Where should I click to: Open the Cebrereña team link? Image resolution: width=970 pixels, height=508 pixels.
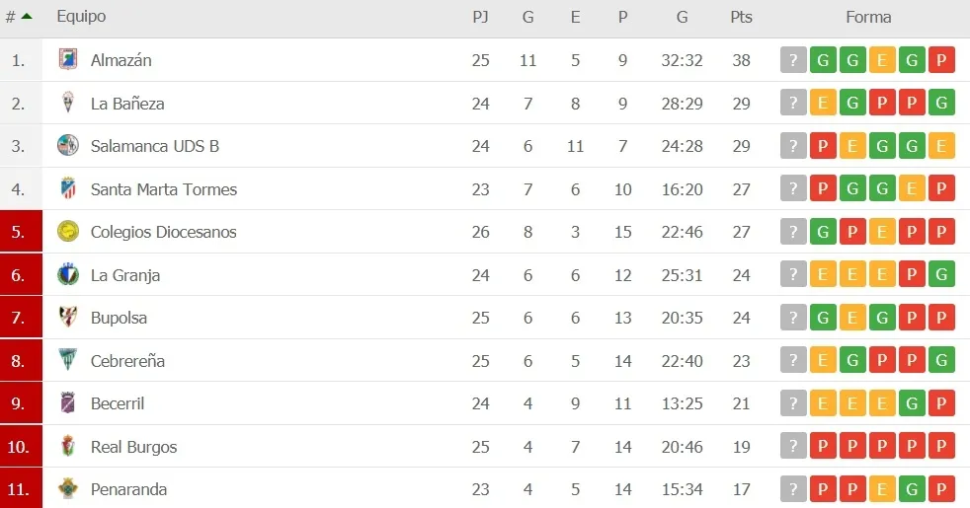pos(127,361)
